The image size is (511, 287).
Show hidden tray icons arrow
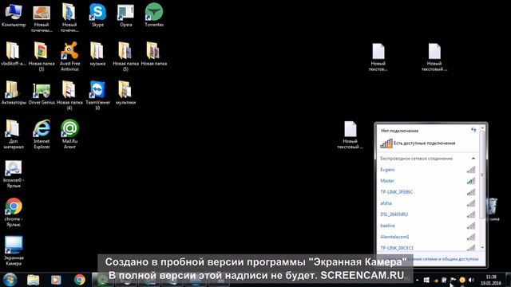tap(417, 280)
